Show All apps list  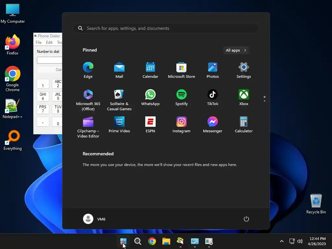click(x=236, y=50)
